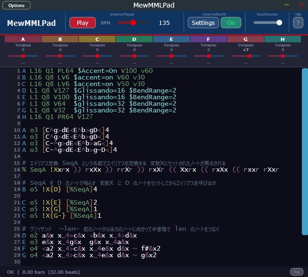Click line 19 'B o5 !X{D} [%SeqA]4'
This screenshot has height=277, width=308.
click(60, 189)
